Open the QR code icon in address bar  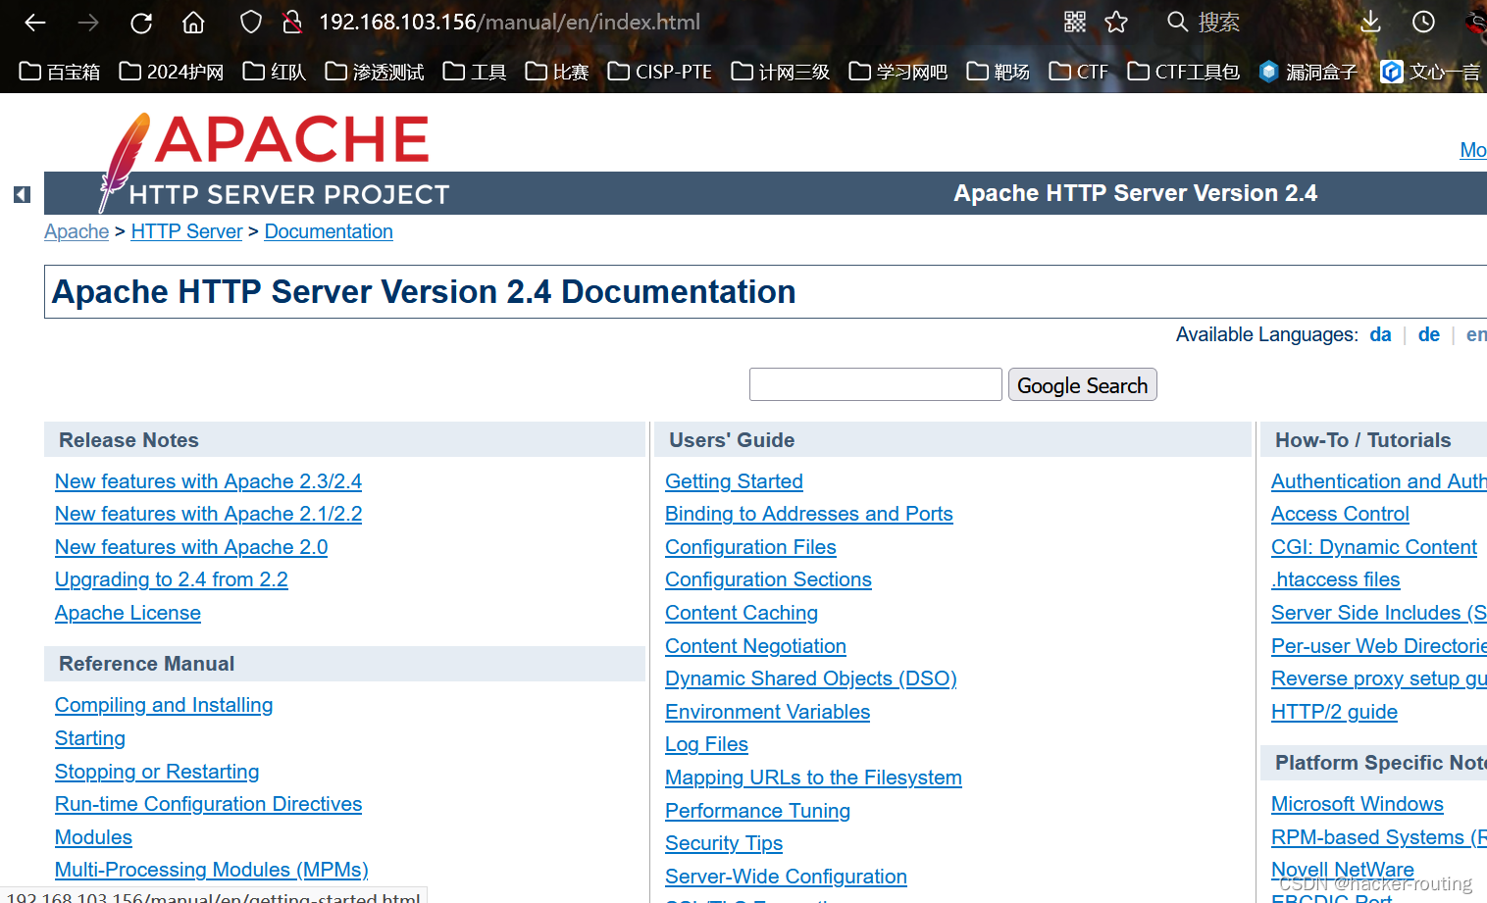pyautogui.click(x=1075, y=22)
